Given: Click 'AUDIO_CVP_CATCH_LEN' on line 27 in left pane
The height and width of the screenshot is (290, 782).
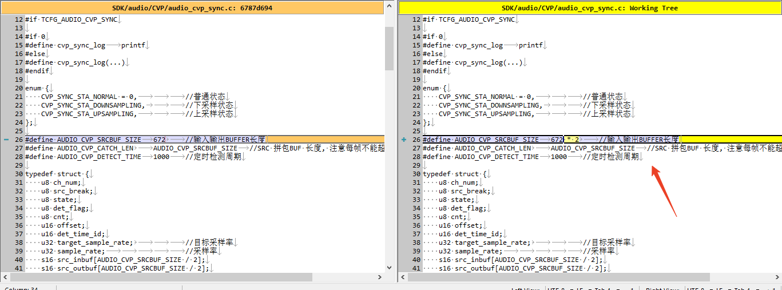Looking at the screenshot, I should (x=95, y=148).
